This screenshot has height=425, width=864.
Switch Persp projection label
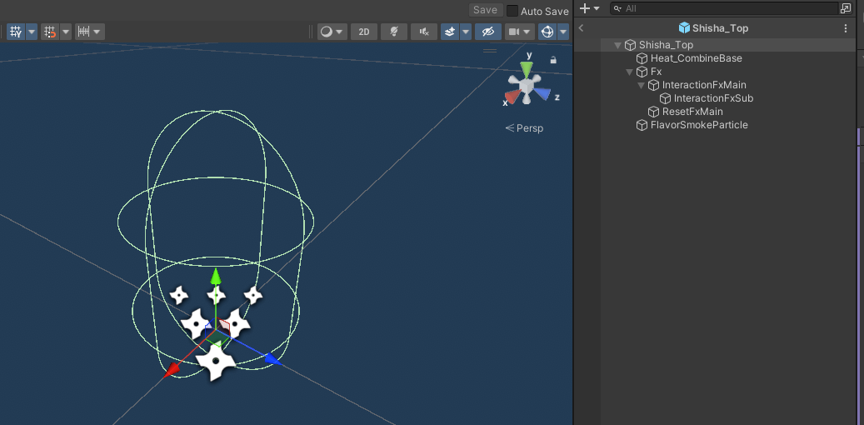tap(524, 128)
